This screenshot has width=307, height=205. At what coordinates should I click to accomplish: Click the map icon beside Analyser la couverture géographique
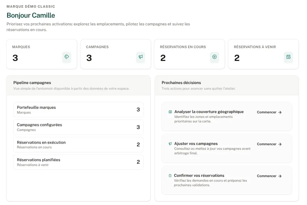click(x=170, y=112)
